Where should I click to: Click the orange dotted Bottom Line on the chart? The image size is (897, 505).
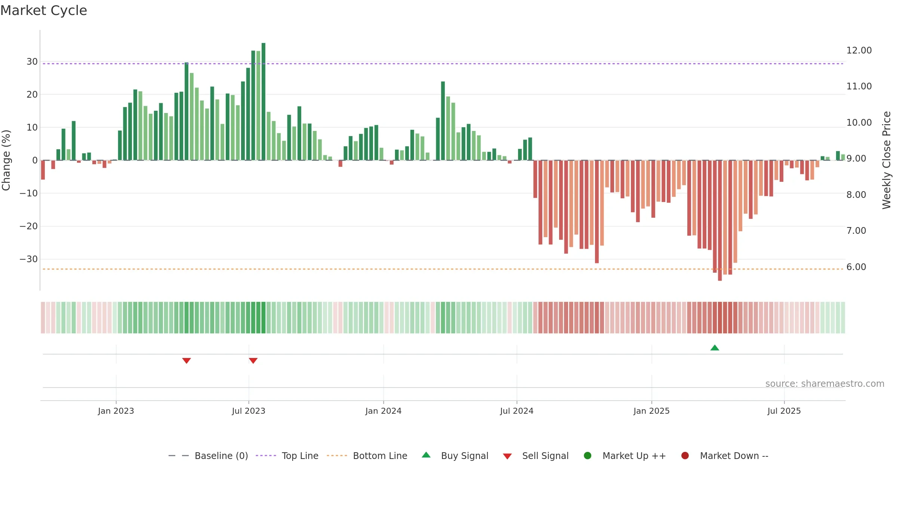443,269
